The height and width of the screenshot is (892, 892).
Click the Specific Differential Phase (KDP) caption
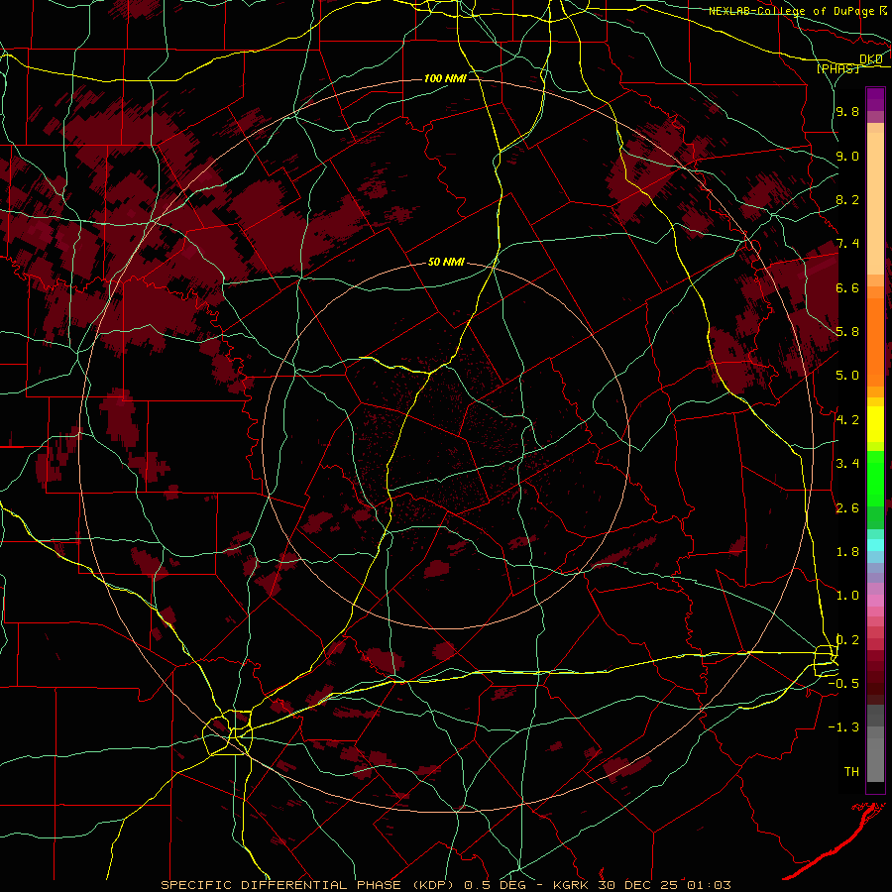point(310,885)
